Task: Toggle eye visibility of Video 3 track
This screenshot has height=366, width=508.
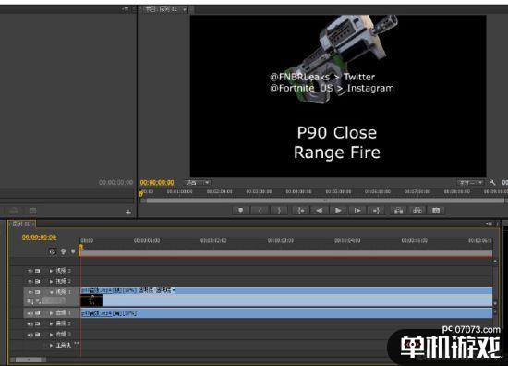Action: click(x=30, y=271)
